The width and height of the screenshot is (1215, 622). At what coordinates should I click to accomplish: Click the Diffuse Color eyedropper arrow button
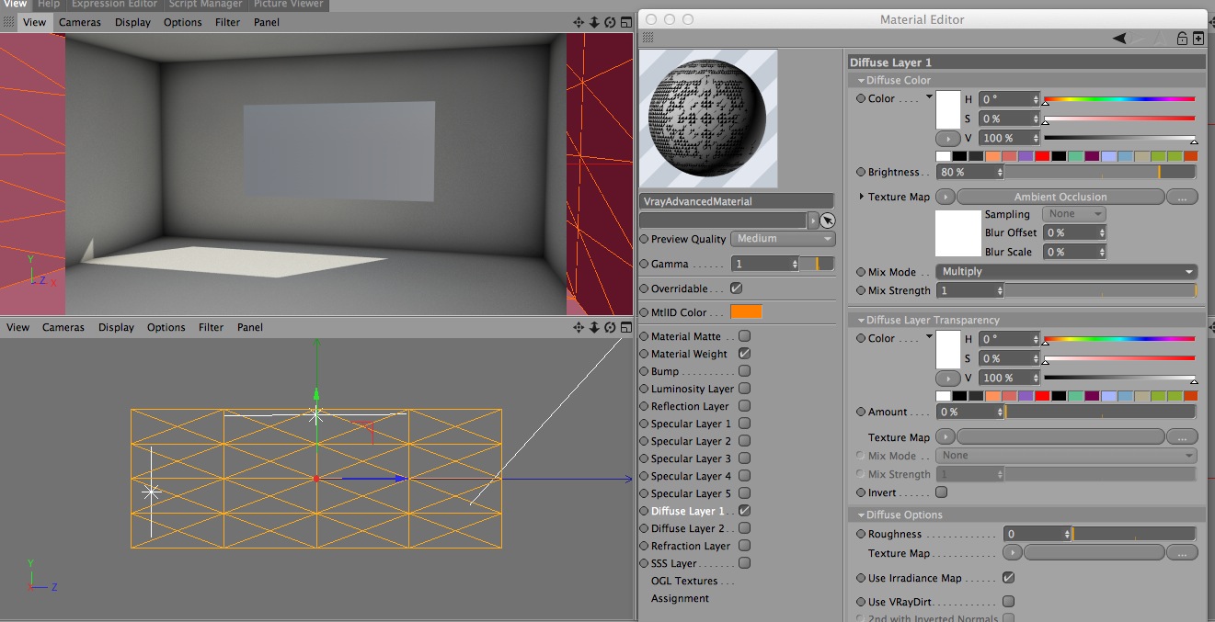pyautogui.click(x=947, y=138)
